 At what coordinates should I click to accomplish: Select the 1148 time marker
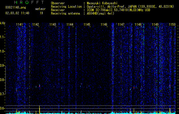coord(138,25)
